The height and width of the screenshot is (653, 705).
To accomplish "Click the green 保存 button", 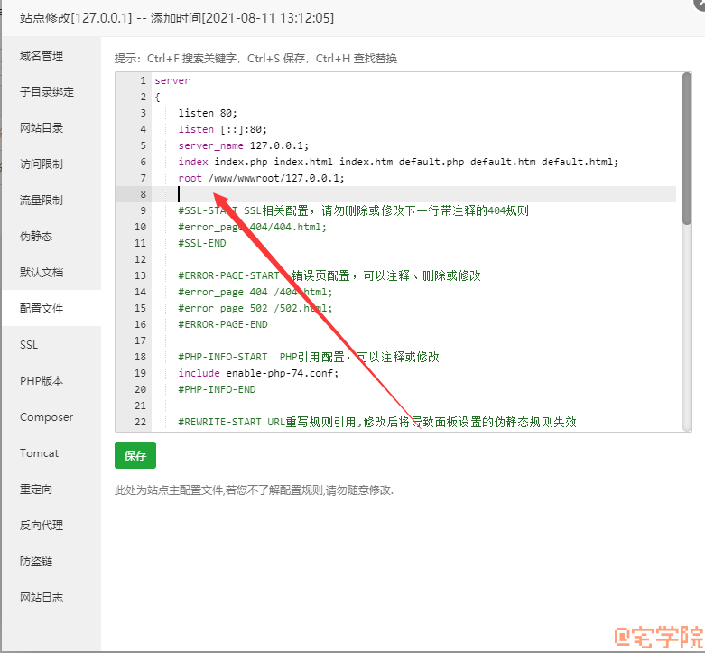I will (x=135, y=456).
